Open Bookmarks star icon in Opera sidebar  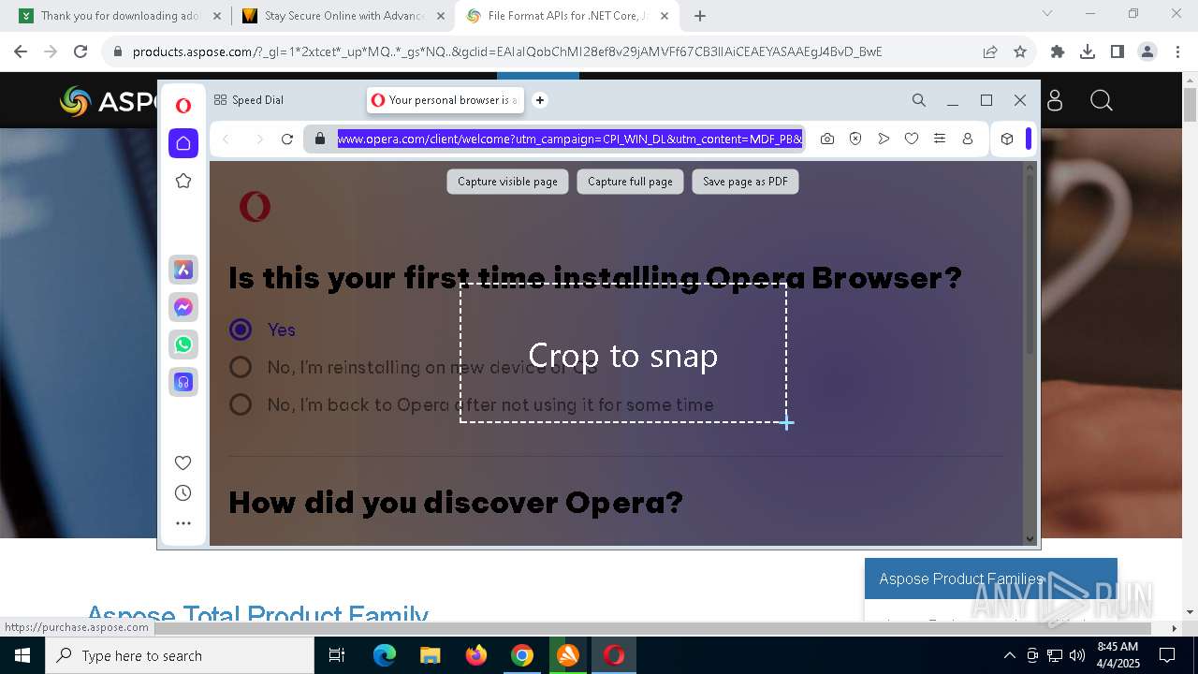[183, 181]
